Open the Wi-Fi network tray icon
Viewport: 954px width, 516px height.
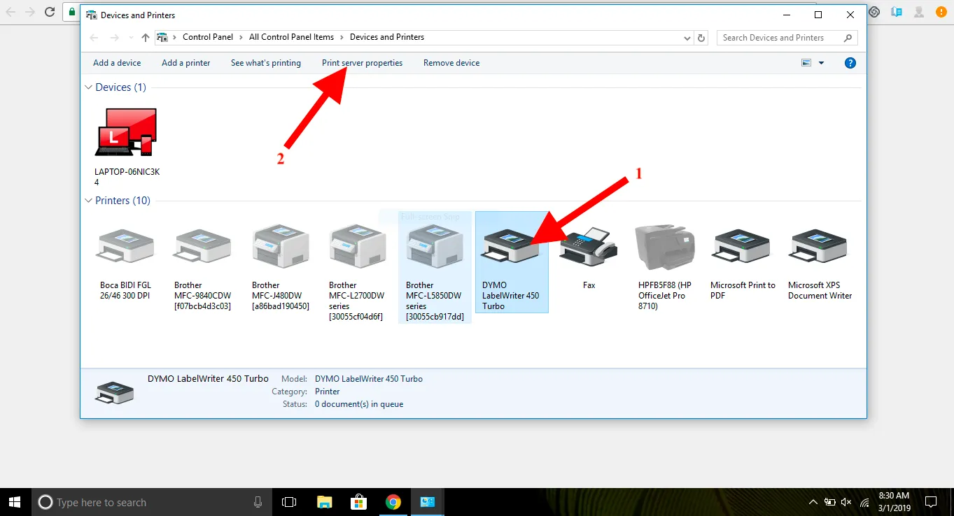[864, 502]
